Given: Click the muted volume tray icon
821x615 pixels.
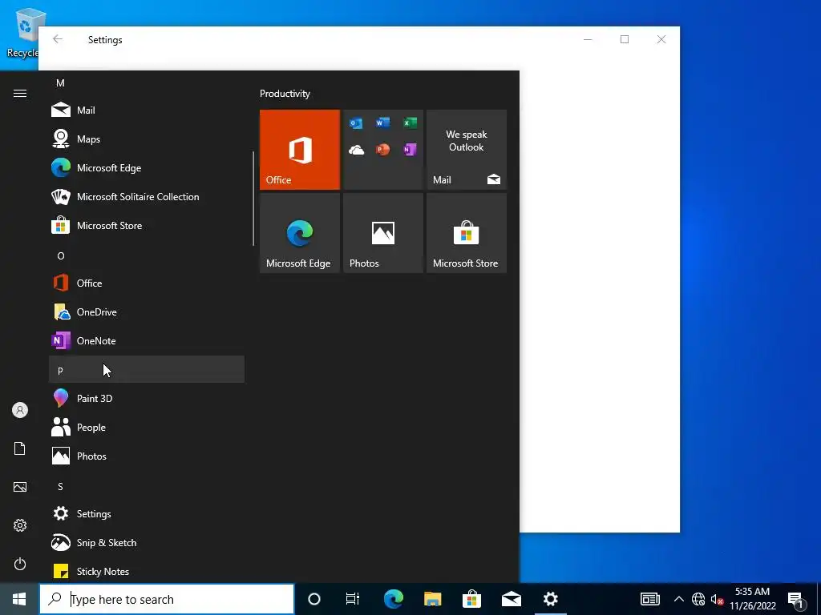Looking at the screenshot, I should pos(717,599).
